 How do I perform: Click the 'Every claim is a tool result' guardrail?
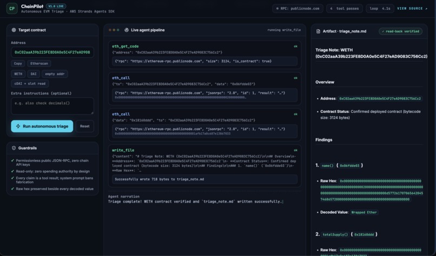pos(55,180)
